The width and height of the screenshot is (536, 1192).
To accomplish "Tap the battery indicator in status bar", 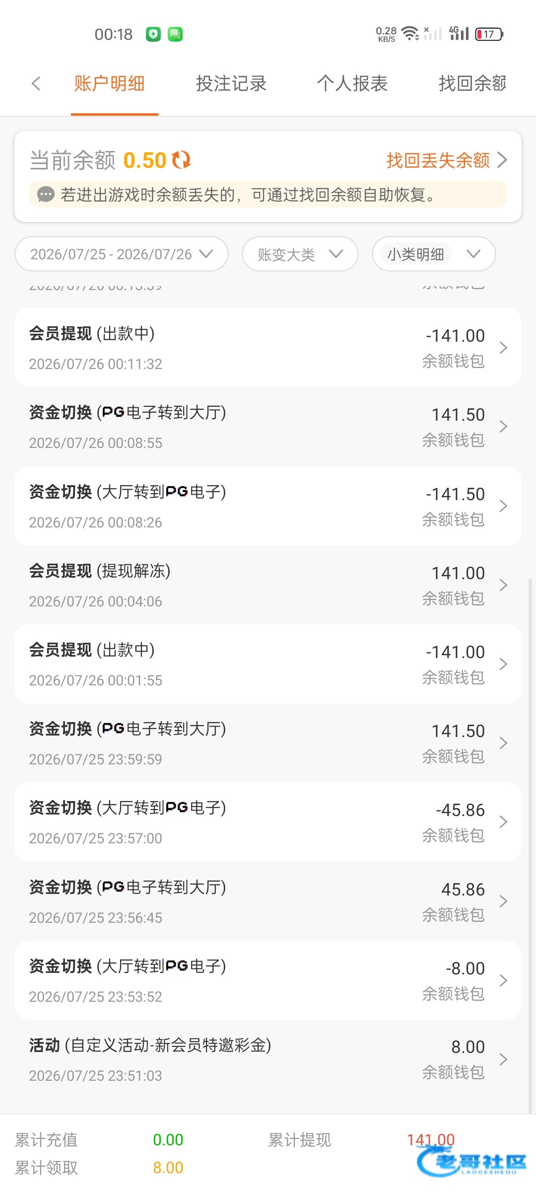I will click(x=489, y=34).
